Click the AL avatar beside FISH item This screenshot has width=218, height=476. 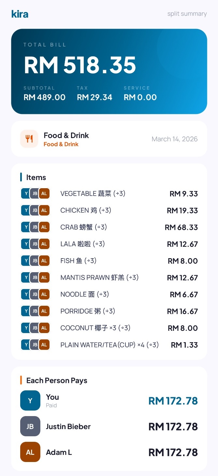point(44,261)
